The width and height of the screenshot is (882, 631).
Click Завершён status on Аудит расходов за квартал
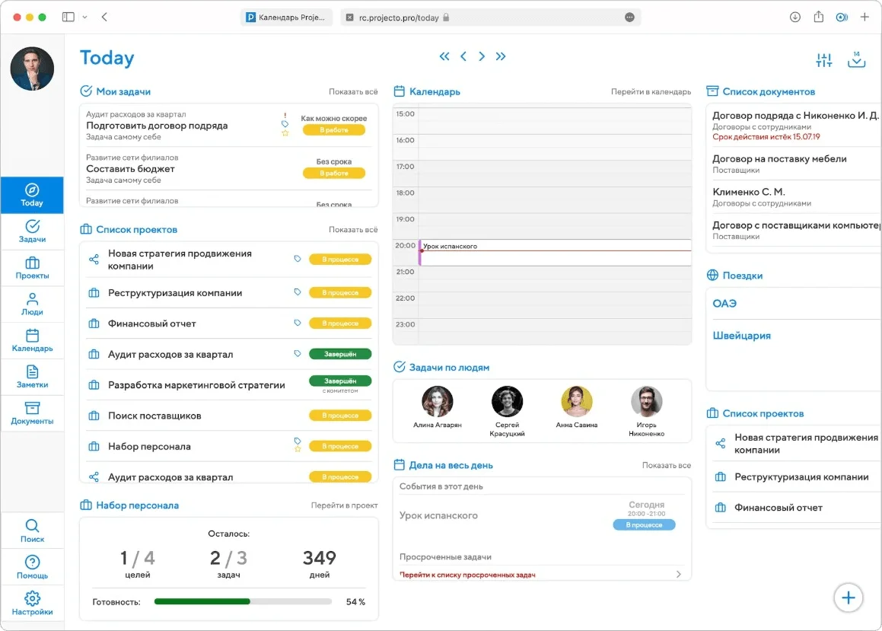coord(340,354)
